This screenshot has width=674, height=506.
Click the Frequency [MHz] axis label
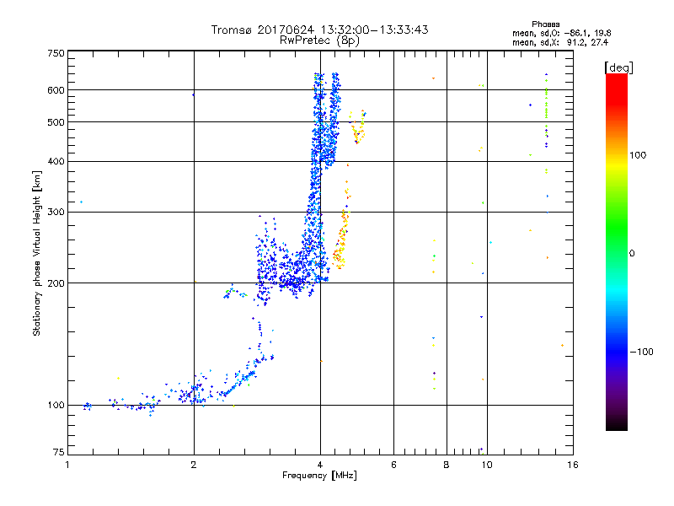coord(319,476)
